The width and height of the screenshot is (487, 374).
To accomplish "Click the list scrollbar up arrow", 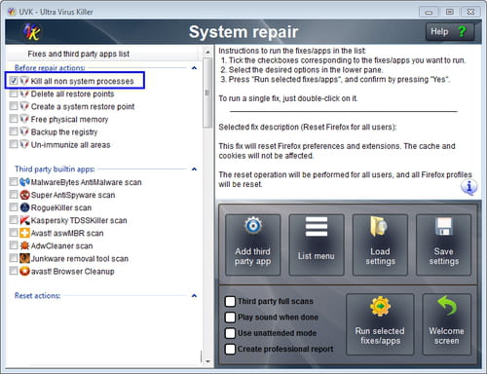I will tap(207, 52).
